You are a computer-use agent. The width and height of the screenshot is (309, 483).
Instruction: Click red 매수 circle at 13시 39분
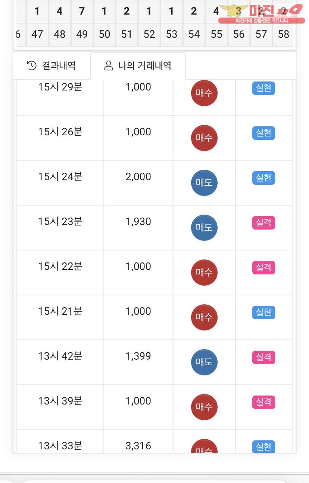pyautogui.click(x=204, y=407)
